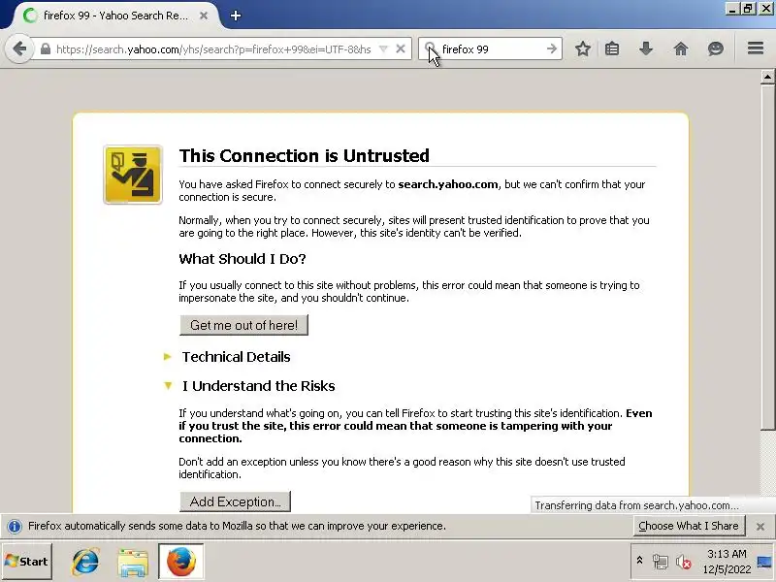Click the bold search.yahoo.com text
This screenshot has width=776, height=582.
(x=448, y=184)
